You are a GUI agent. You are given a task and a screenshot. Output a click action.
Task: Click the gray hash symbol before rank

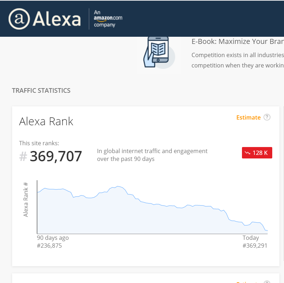tap(23, 156)
